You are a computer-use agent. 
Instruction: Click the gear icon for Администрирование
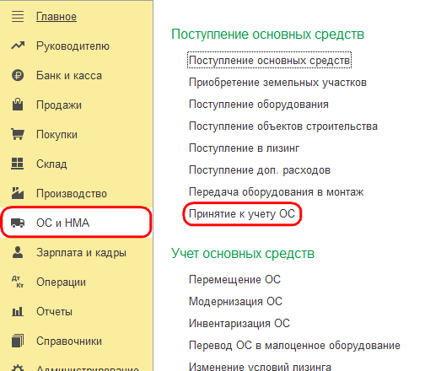(18, 368)
